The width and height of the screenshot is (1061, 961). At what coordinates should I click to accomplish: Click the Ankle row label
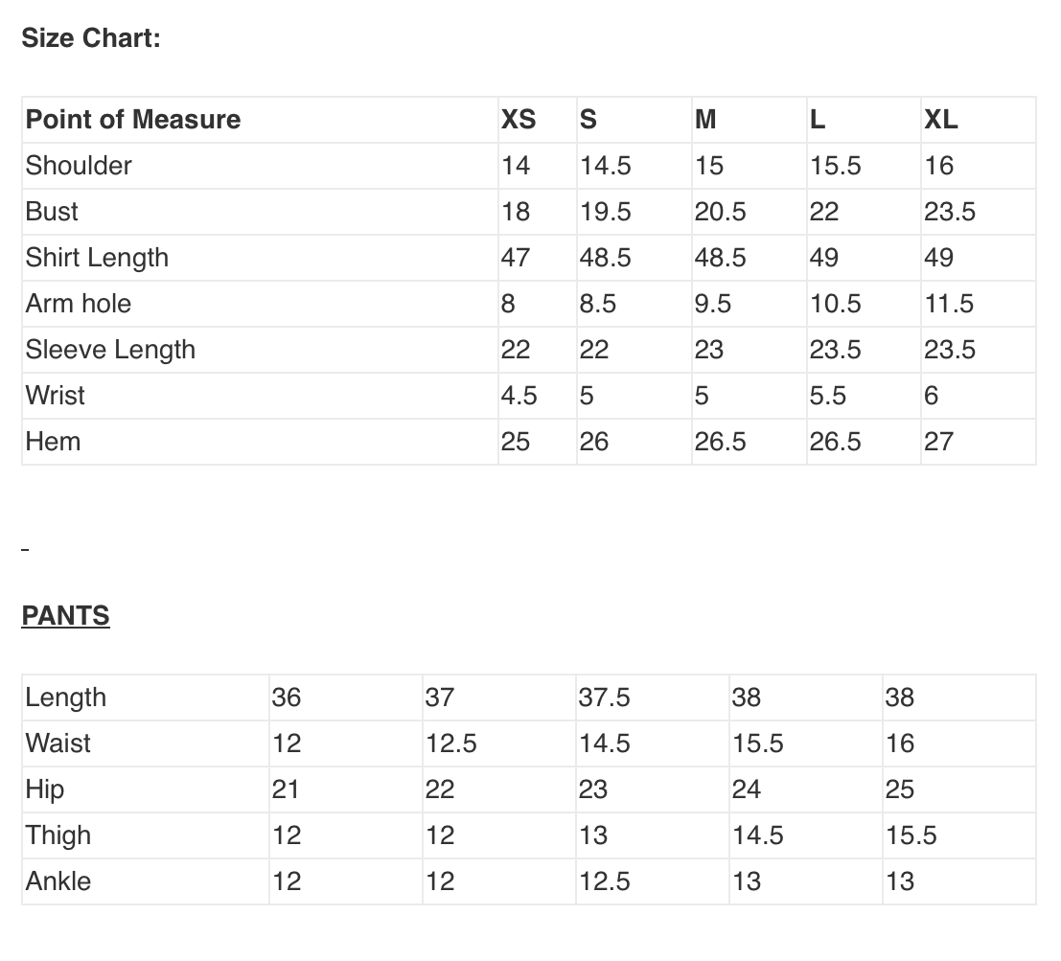tap(58, 881)
